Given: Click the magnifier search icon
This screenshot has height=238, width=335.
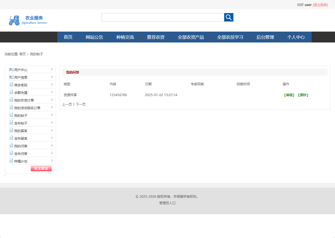Looking at the screenshot, I should [x=228, y=17].
